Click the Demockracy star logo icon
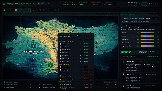This screenshot has height=91, width=162. pyautogui.click(x=4, y=4)
